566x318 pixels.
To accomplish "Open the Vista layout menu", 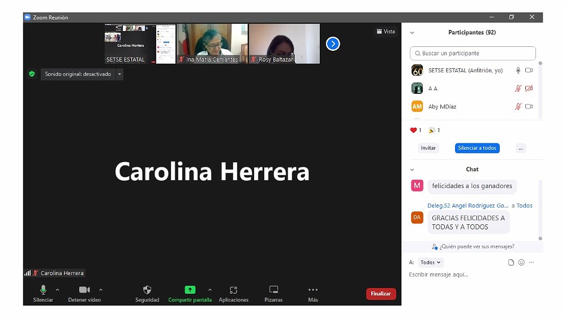I will [x=385, y=32].
